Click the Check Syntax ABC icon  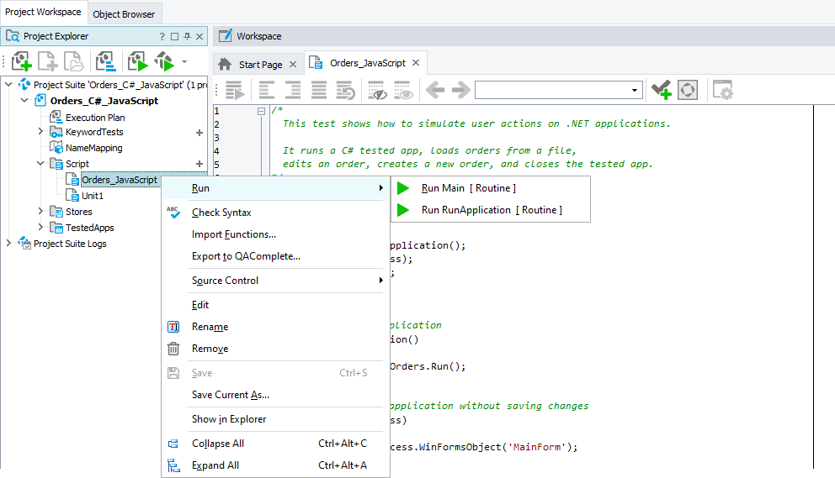click(x=173, y=213)
